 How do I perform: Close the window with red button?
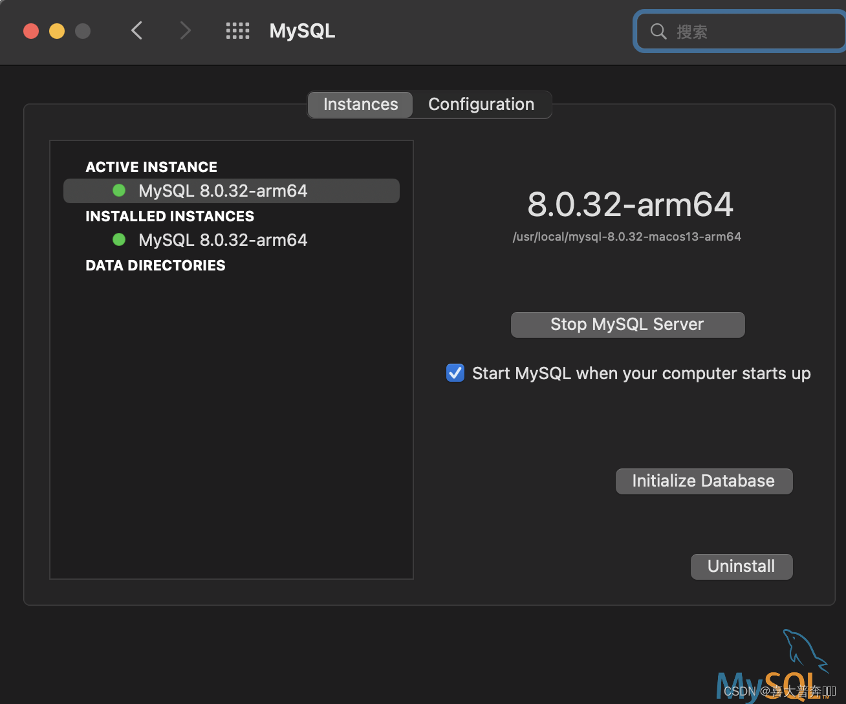[x=31, y=31]
